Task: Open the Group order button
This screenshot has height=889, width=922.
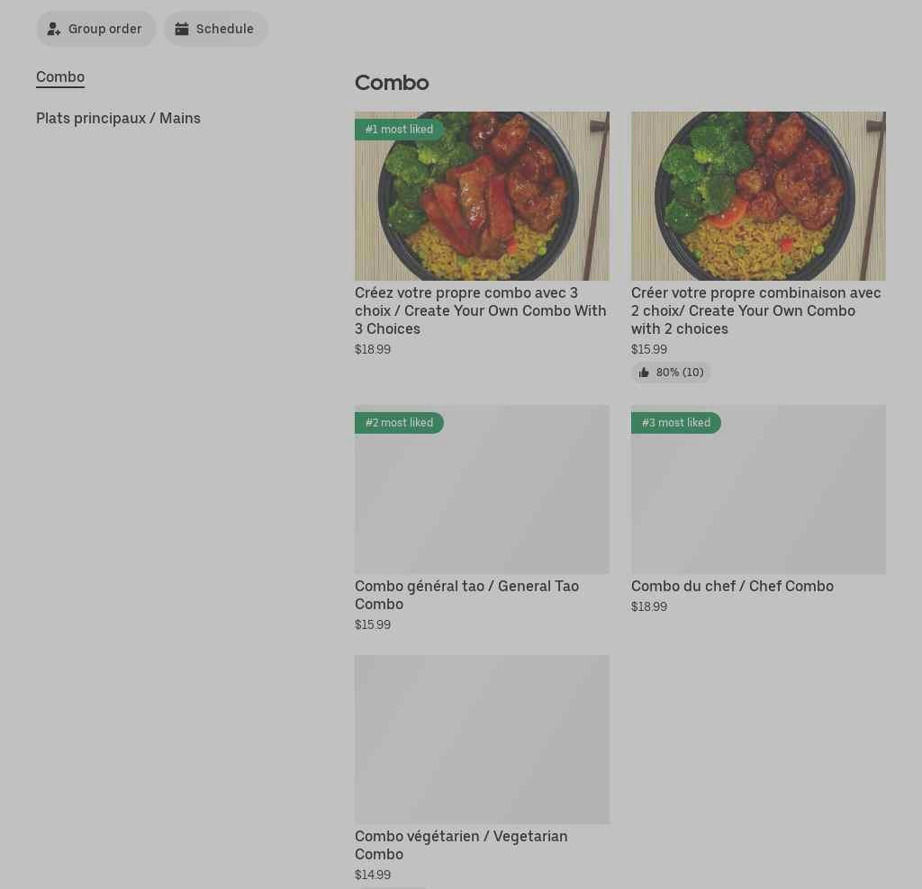Action: [96, 29]
